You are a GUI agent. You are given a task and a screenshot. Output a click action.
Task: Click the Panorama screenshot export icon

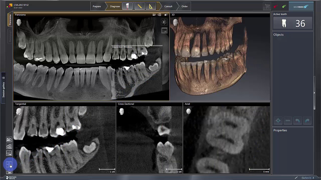(154, 15)
